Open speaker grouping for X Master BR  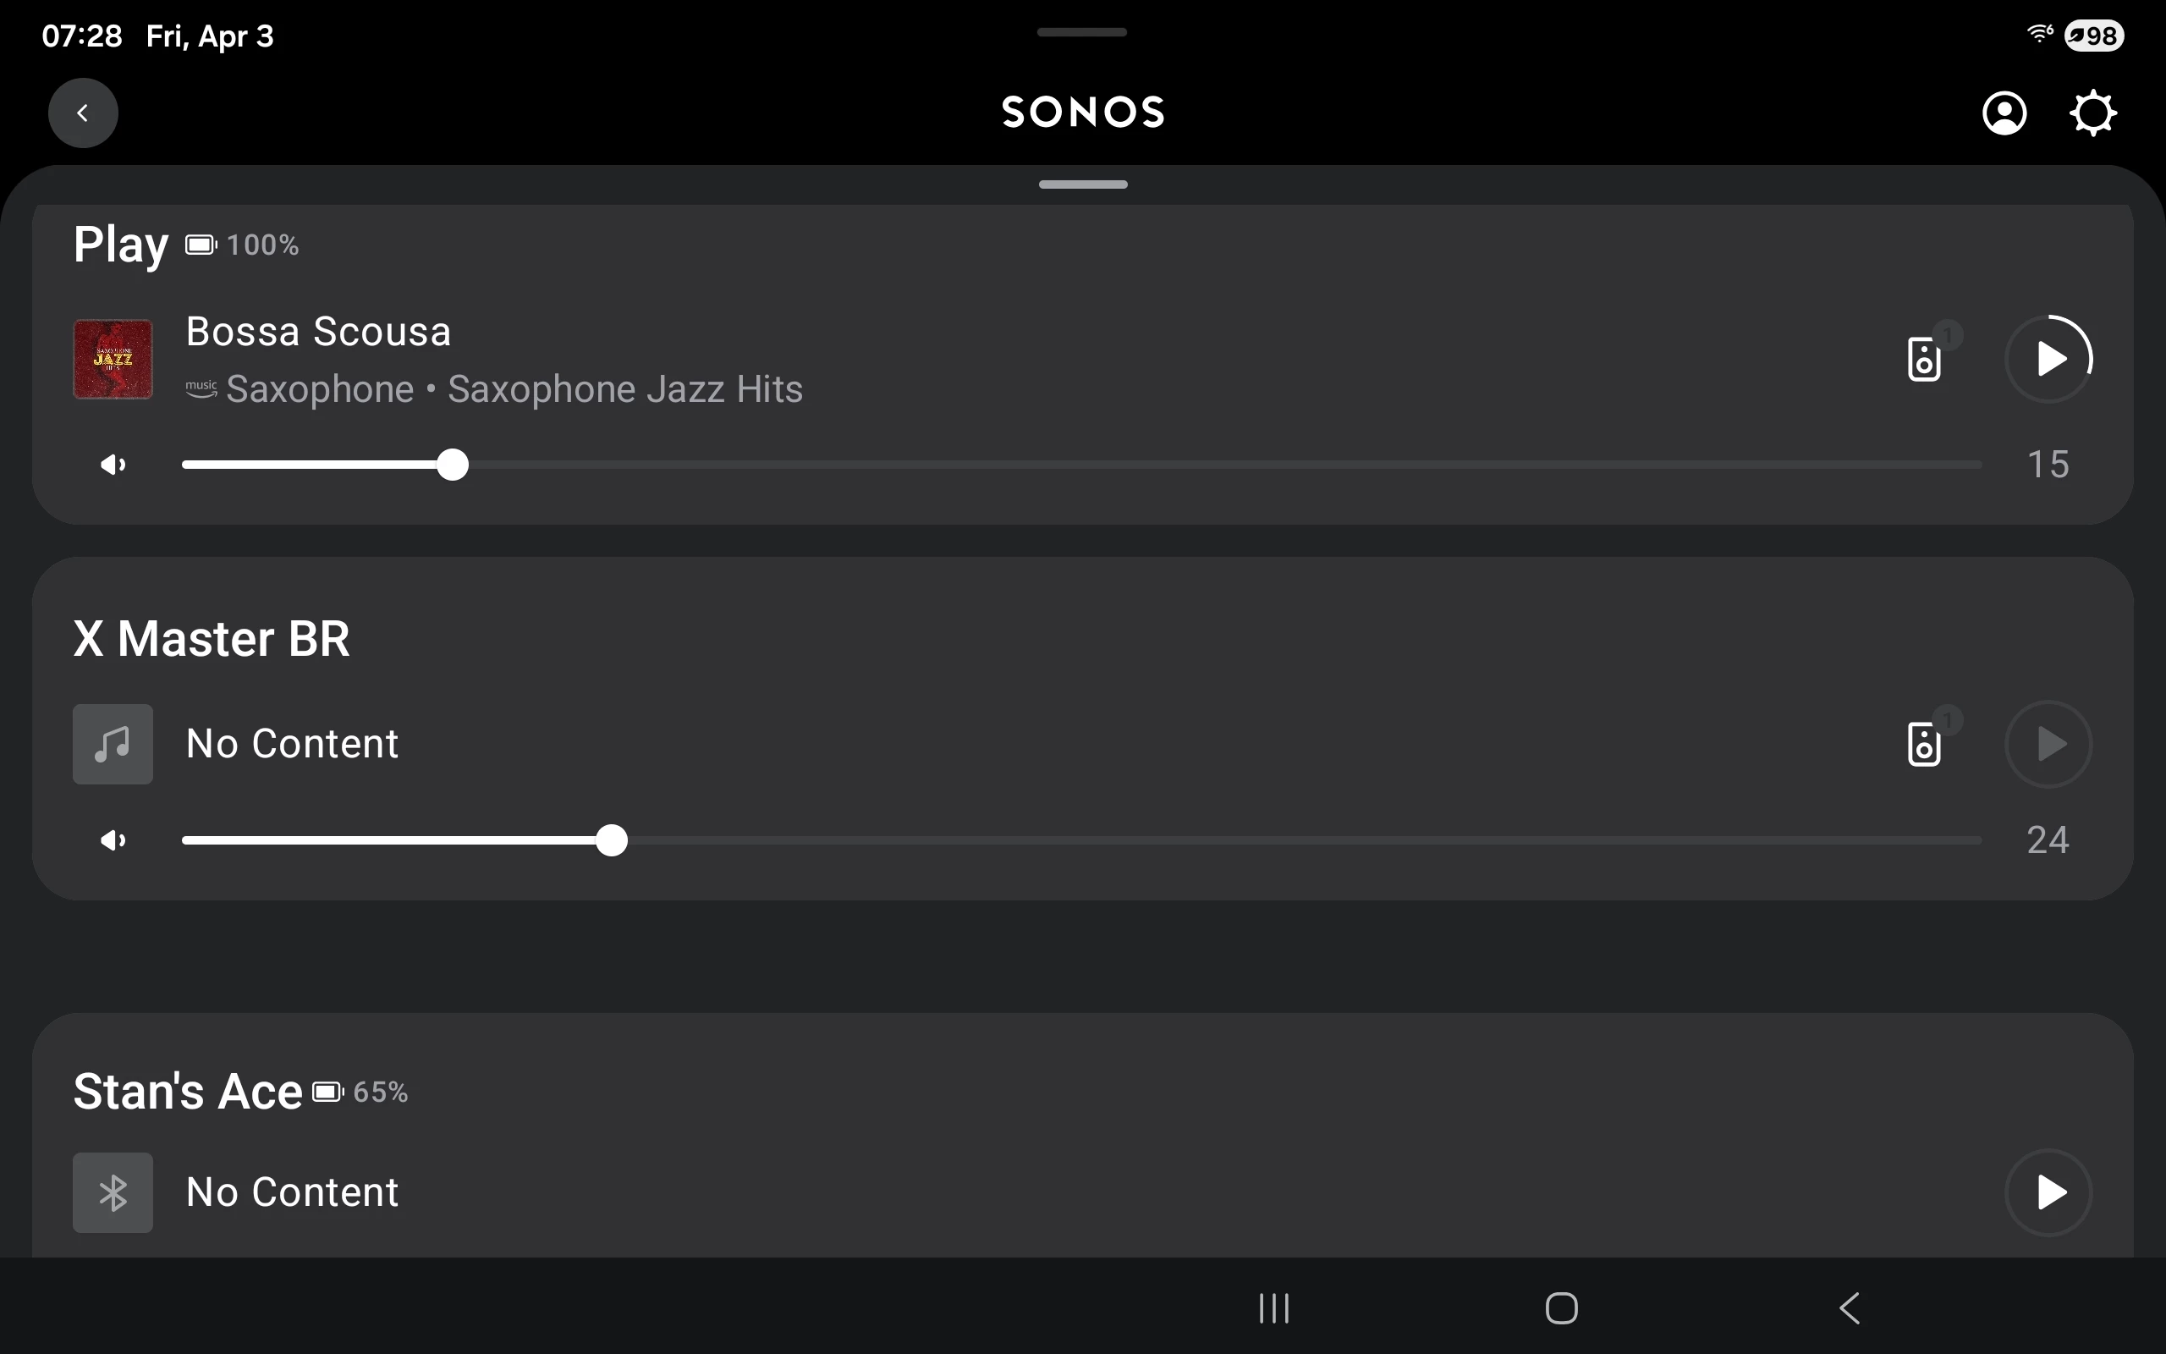(x=1924, y=744)
